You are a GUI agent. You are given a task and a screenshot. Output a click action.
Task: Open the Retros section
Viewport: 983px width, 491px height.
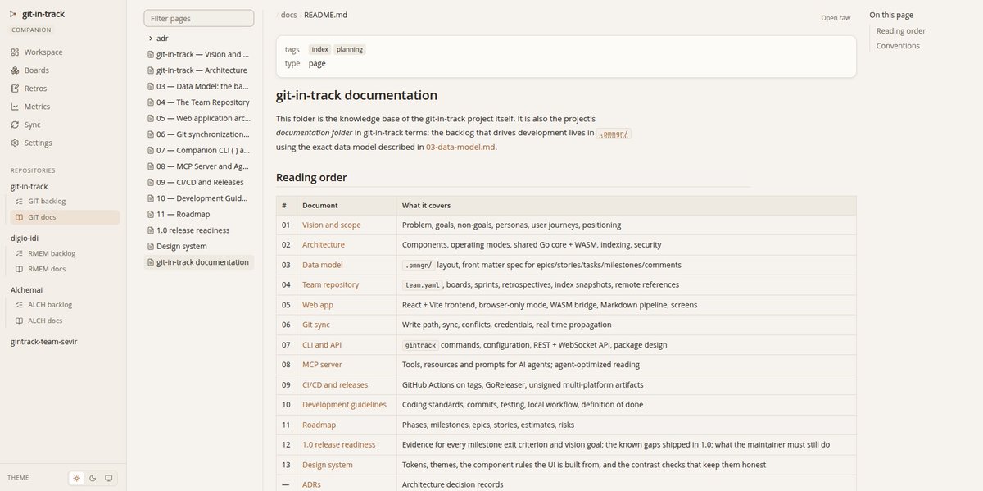coord(63,89)
